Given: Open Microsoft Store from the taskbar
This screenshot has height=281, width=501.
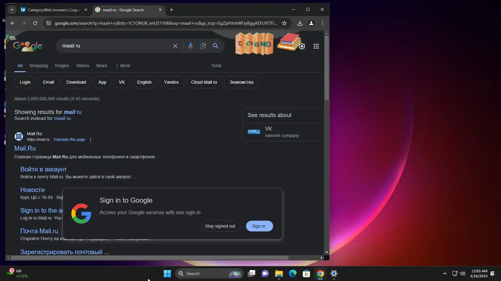Looking at the screenshot, I should click(x=307, y=274).
